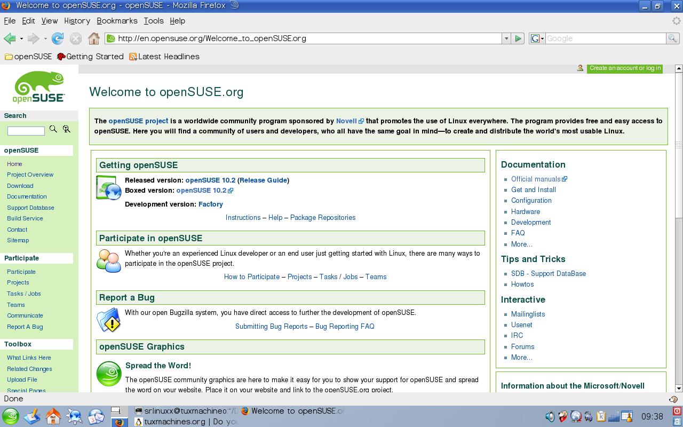Viewport: 683px width, 427px height.
Task: Open the Edit menu
Action: tap(28, 21)
